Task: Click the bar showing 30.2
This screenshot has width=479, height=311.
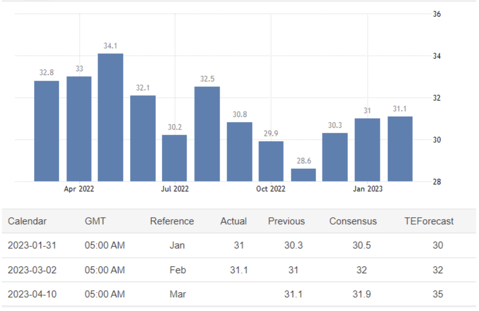Action: coord(174,158)
